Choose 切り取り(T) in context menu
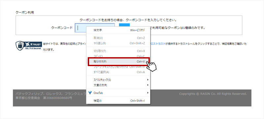 pyautogui.click(x=118, y=51)
